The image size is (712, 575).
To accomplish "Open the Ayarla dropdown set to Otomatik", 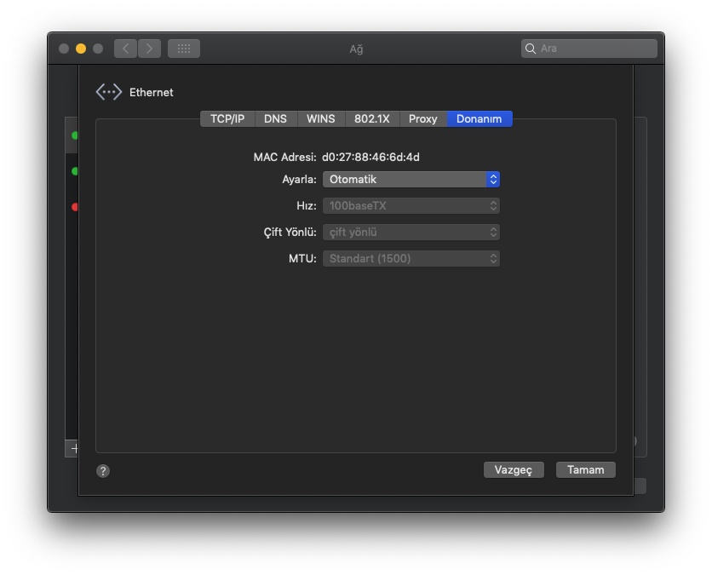I will click(411, 180).
